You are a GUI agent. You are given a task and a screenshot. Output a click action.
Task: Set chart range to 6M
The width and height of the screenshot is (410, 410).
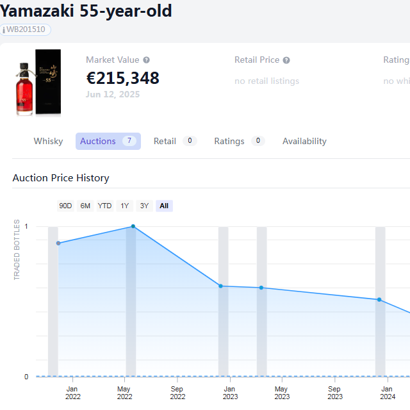pos(85,206)
